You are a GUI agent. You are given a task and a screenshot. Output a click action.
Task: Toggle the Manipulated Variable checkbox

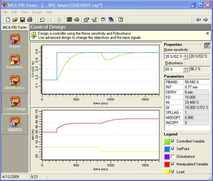coord(172,164)
